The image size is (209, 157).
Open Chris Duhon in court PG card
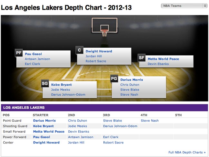click(130, 85)
